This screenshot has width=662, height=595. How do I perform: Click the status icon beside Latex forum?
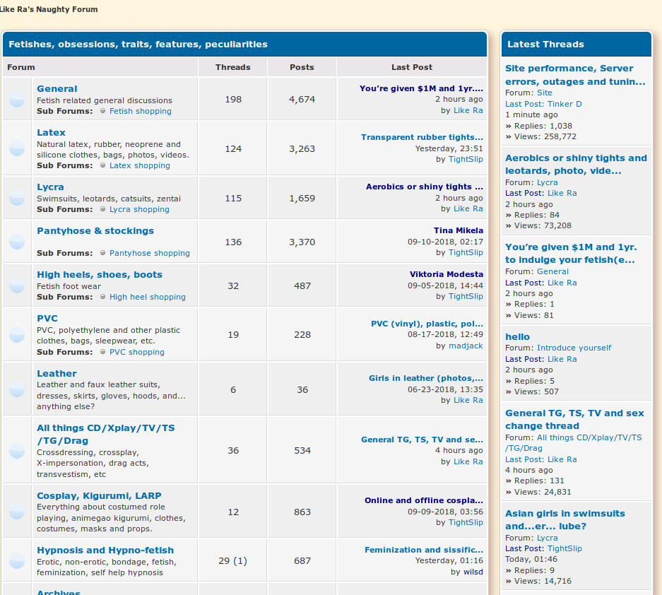[x=17, y=148]
